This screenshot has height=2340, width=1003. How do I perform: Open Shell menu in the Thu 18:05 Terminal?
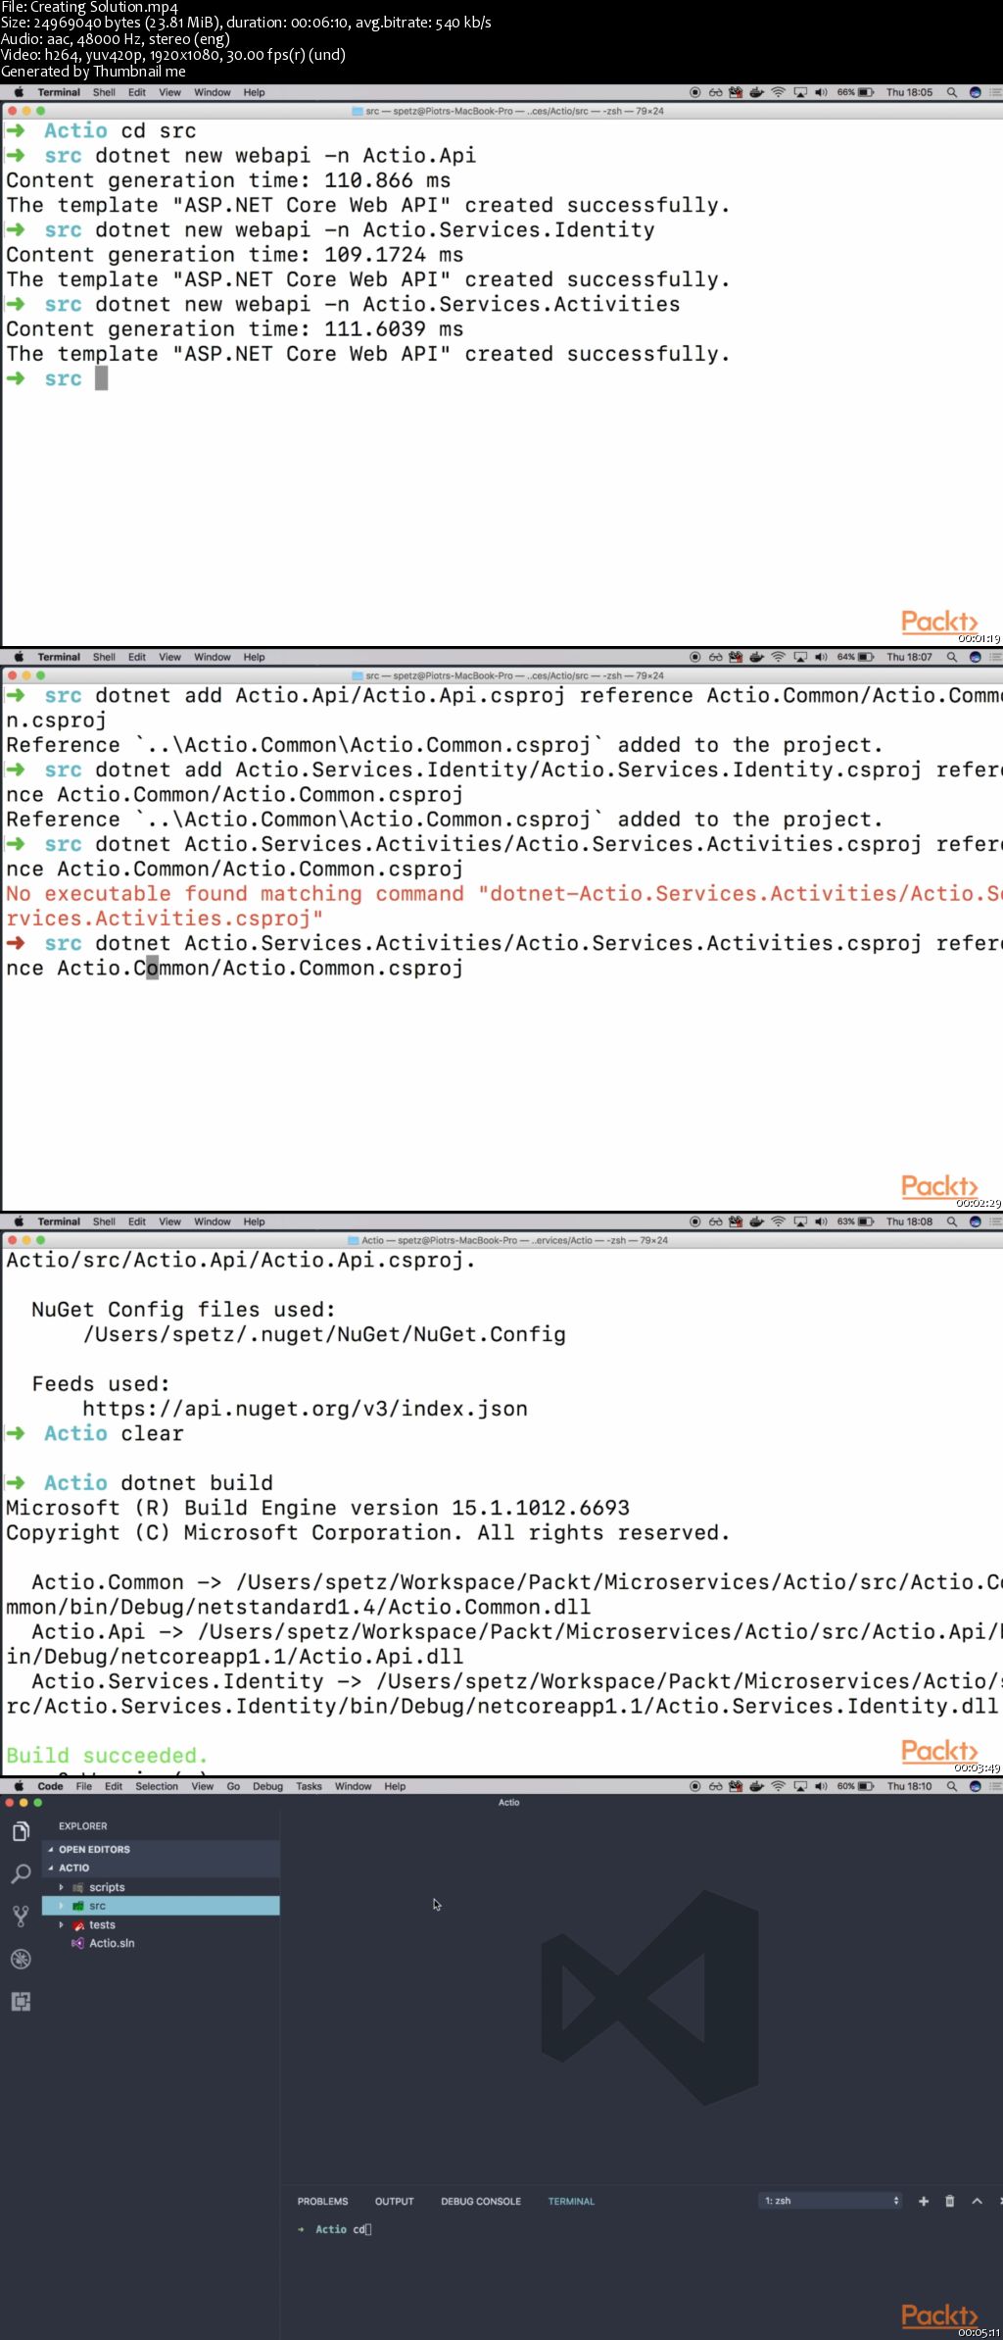click(x=104, y=92)
